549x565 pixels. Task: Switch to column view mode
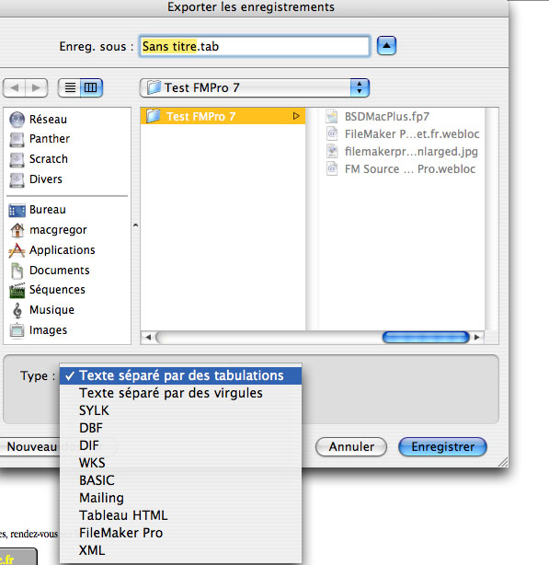pos(91,87)
